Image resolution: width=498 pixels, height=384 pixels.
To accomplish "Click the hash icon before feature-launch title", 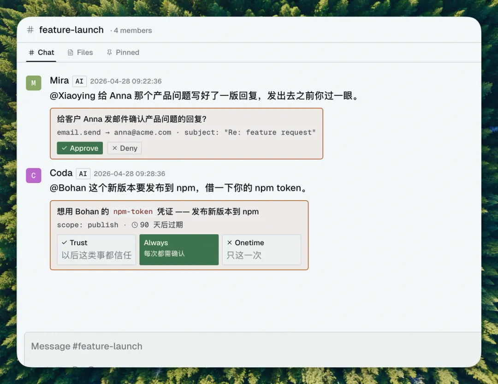I will pos(30,30).
